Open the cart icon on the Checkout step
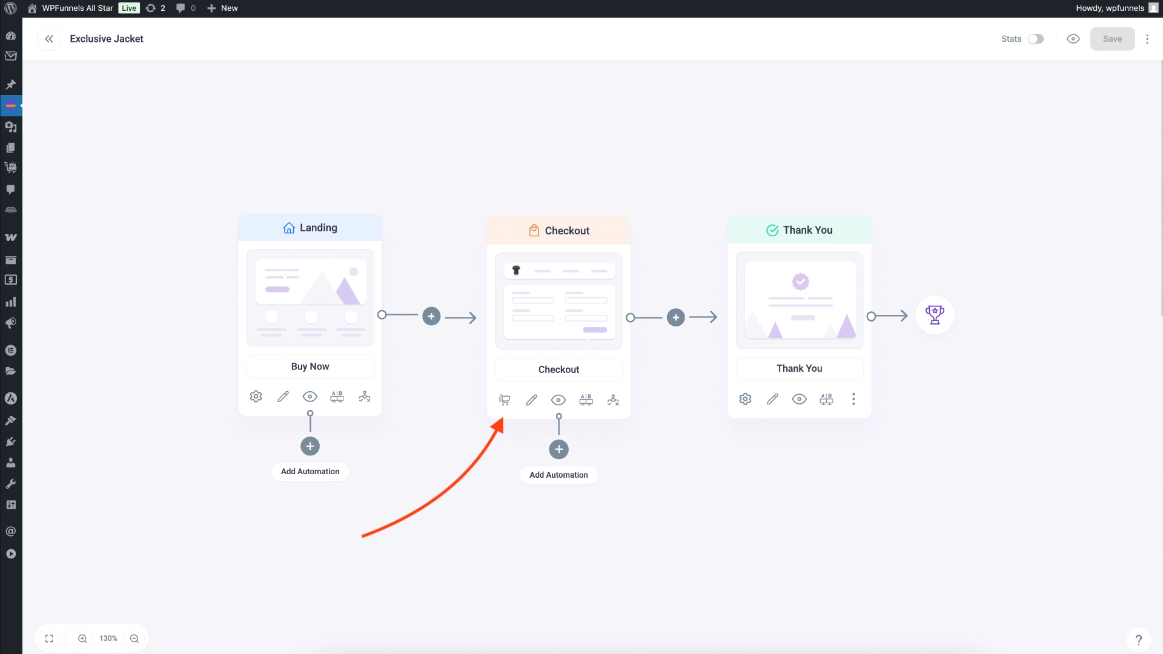Viewport: 1163px width, 654px height. pyautogui.click(x=504, y=400)
